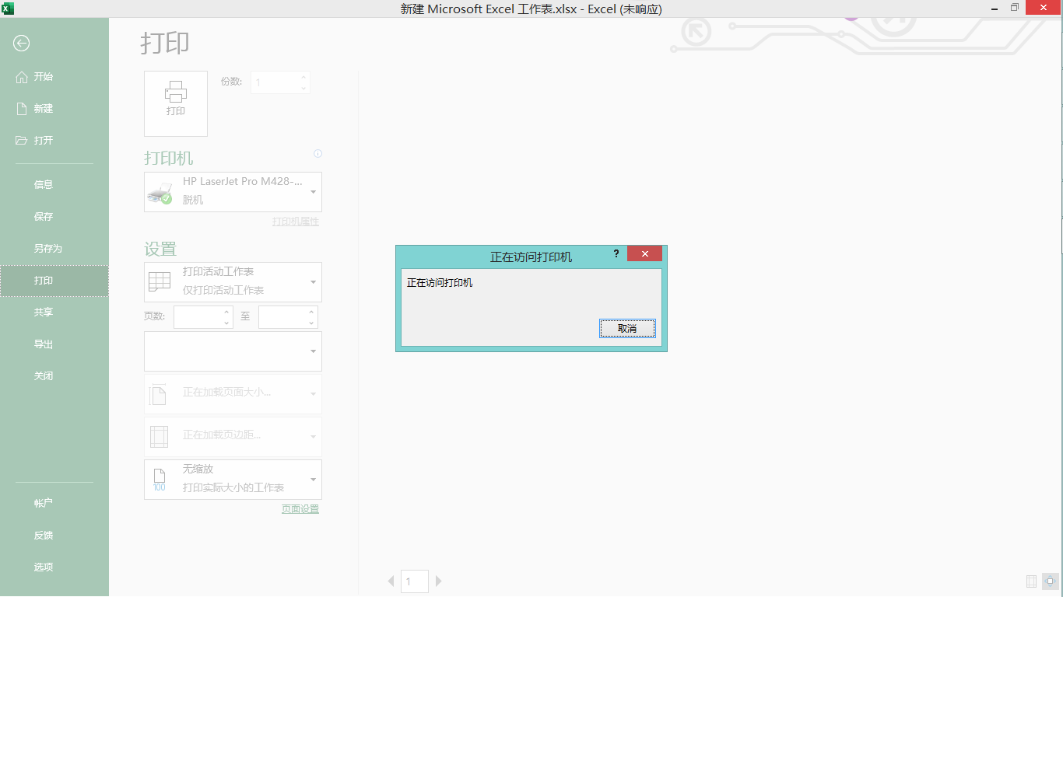1063x782 pixels.
Task: Open the 打印活动工作表 dropdown
Action: pyautogui.click(x=233, y=282)
